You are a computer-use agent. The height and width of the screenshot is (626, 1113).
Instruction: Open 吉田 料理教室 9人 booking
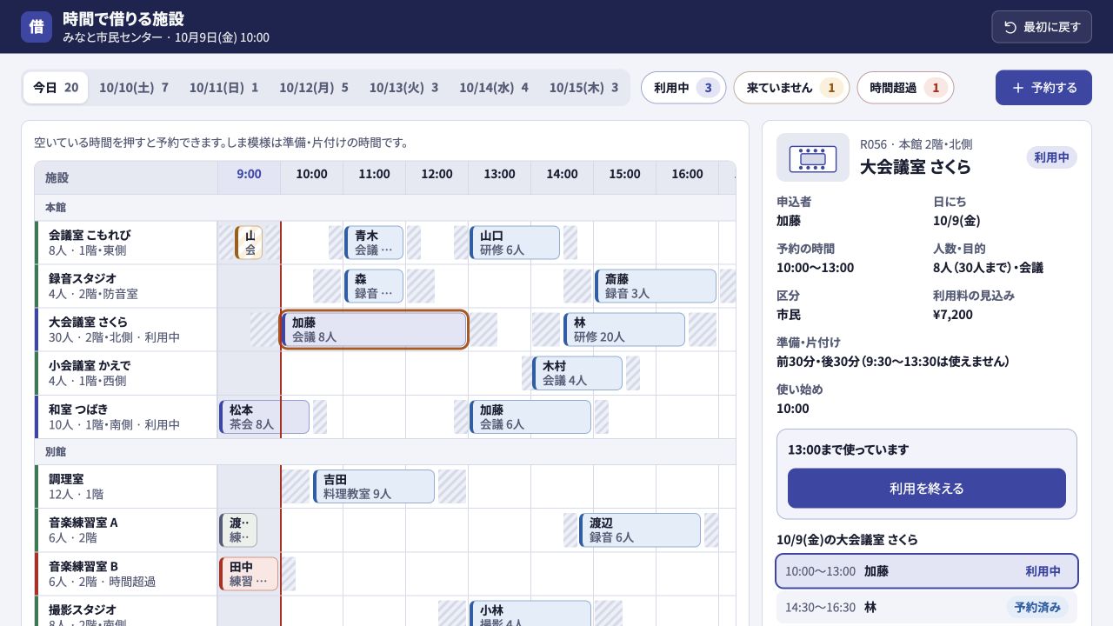coord(374,487)
